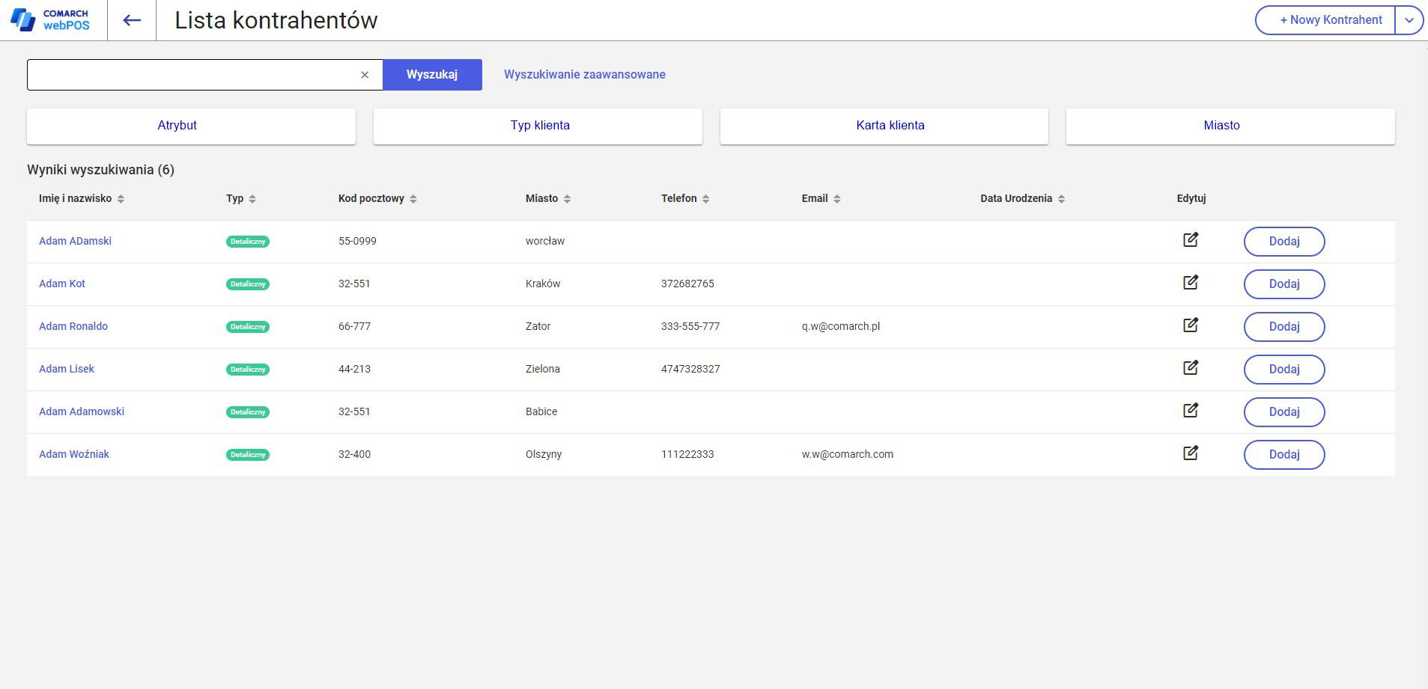The height and width of the screenshot is (689, 1428).
Task: Open Adam Woźniak's name link
Action: coord(74,454)
